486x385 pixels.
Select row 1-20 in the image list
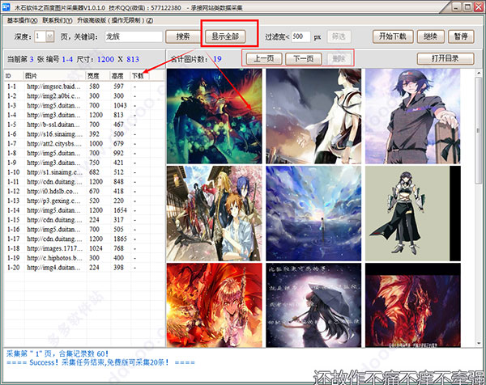(84, 268)
